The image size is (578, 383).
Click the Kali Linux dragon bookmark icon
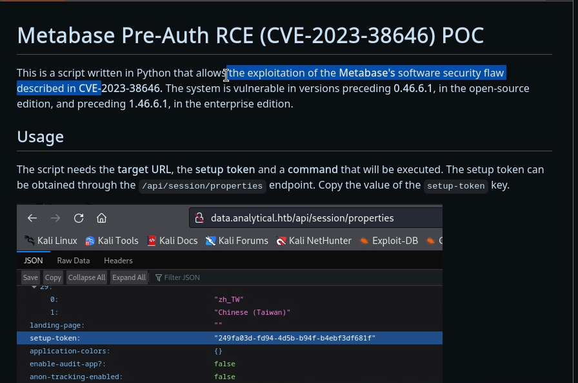point(30,241)
